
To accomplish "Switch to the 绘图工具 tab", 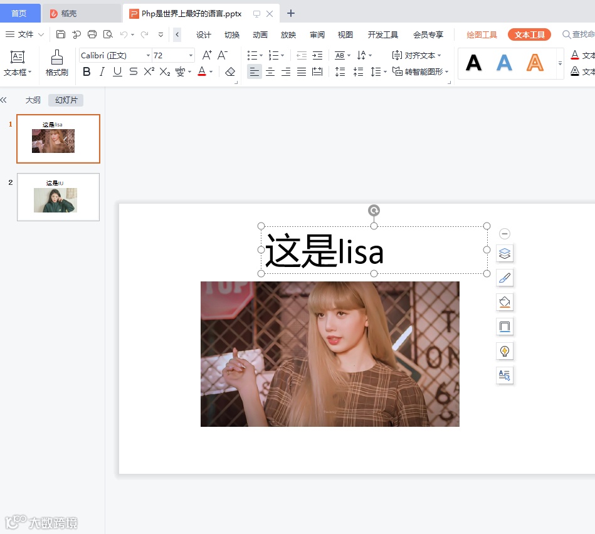I will tap(482, 35).
